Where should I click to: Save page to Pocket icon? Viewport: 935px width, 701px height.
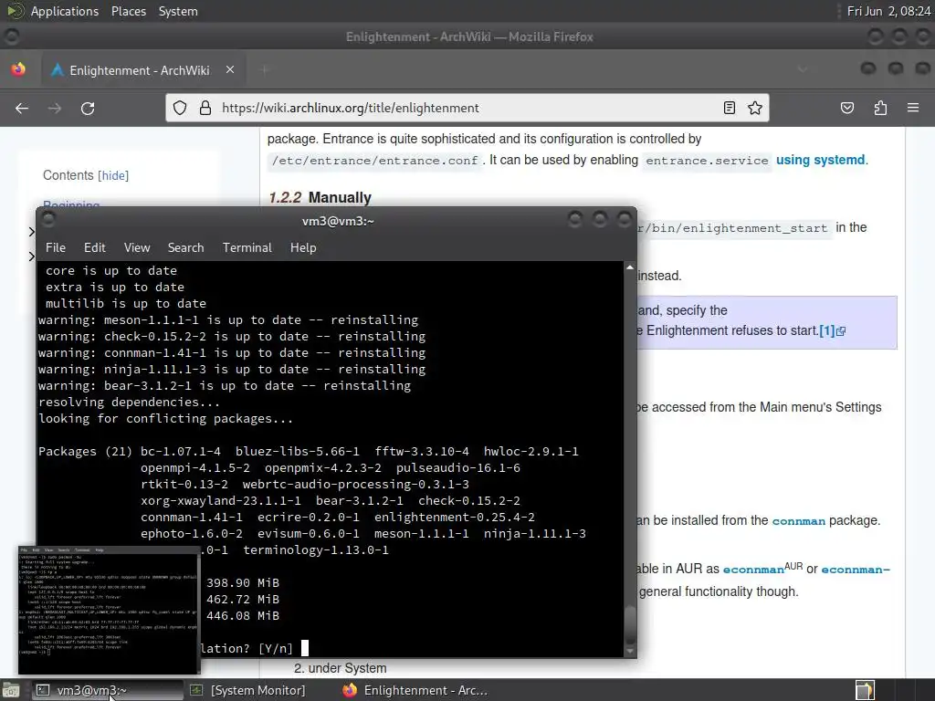(846, 108)
